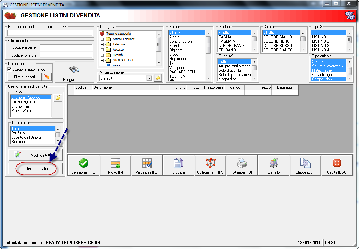
Task: Click folder icon beside Listino list
Action: tap(58, 98)
